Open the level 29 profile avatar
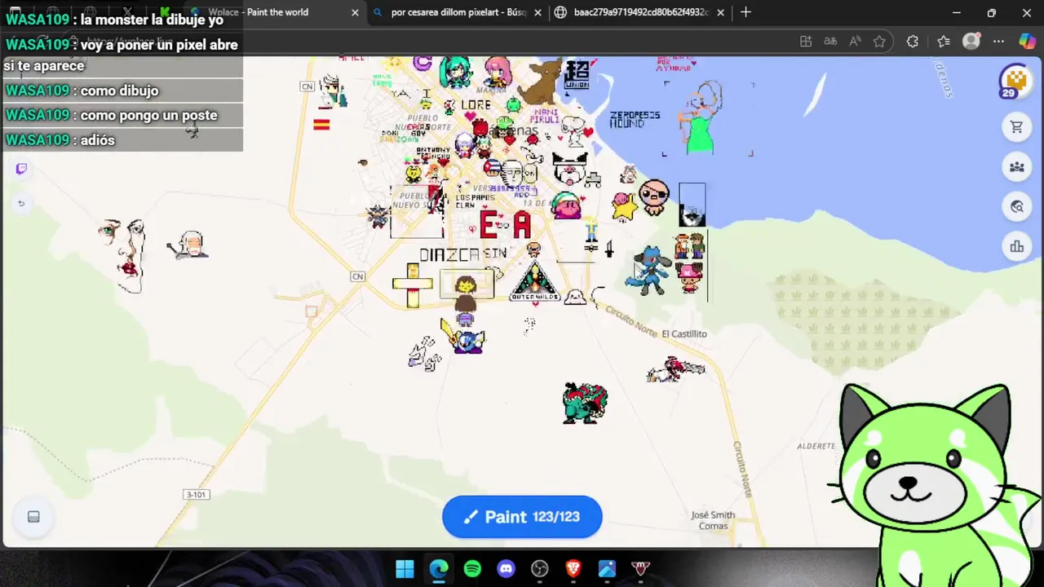 click(1015, 81)
